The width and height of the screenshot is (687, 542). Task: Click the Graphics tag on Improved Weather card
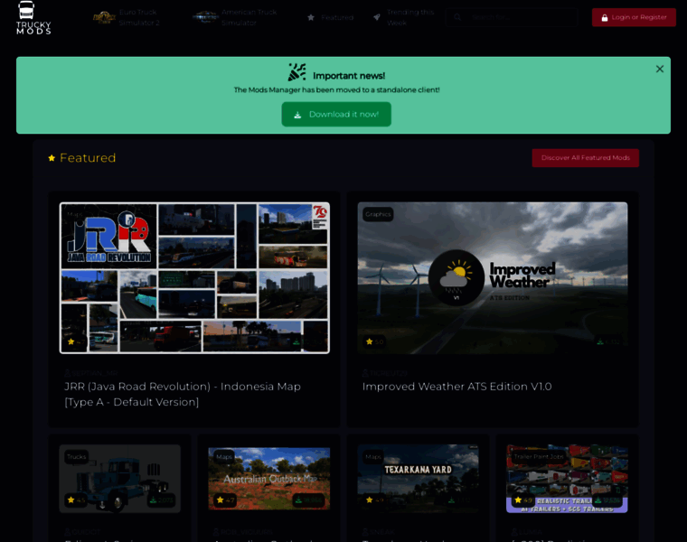coord(378,214)
